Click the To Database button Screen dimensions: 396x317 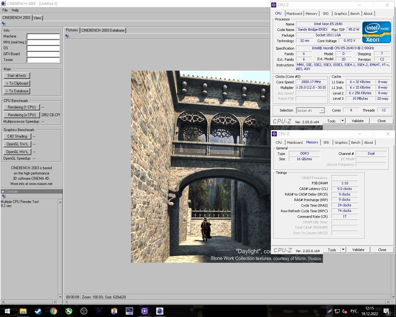[x=17, y=91]
